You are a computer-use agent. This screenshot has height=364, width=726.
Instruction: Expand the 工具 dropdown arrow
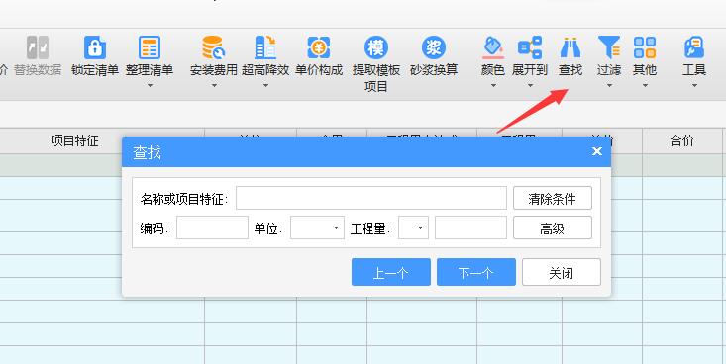694,85
